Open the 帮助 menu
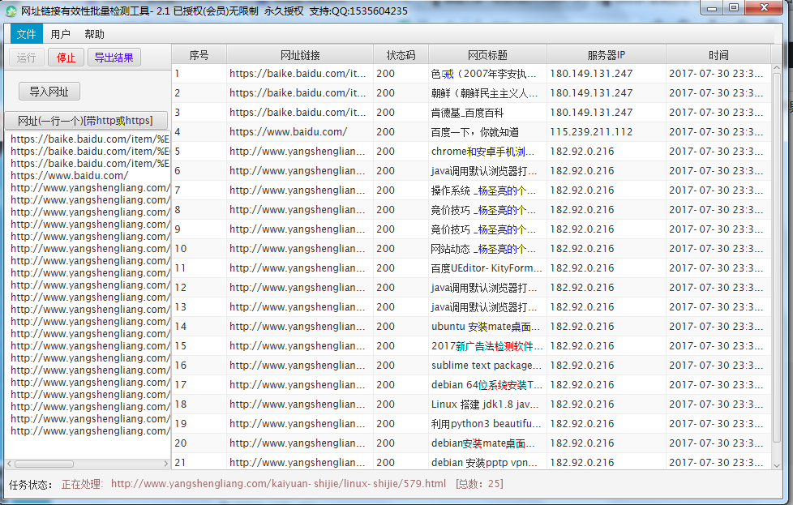This screenshot has height=505, width=793. coord(94,34)
